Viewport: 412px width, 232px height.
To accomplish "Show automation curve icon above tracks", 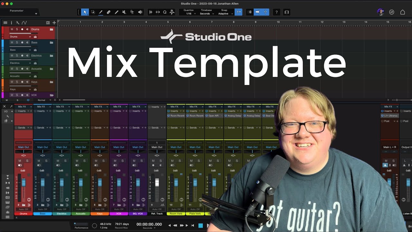I will coord(24,23).
